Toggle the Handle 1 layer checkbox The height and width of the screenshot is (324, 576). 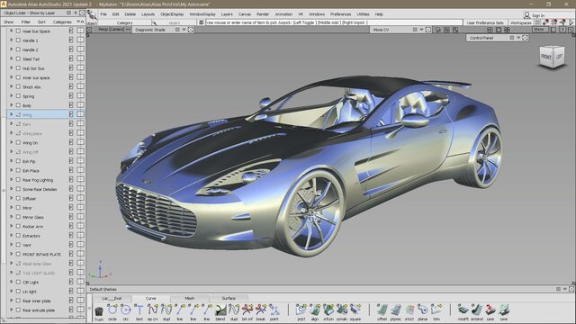click(18, 40)
